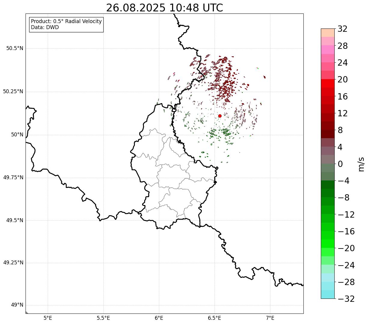
Task: Click the 49.75°N latitude label
Action: 13,177
